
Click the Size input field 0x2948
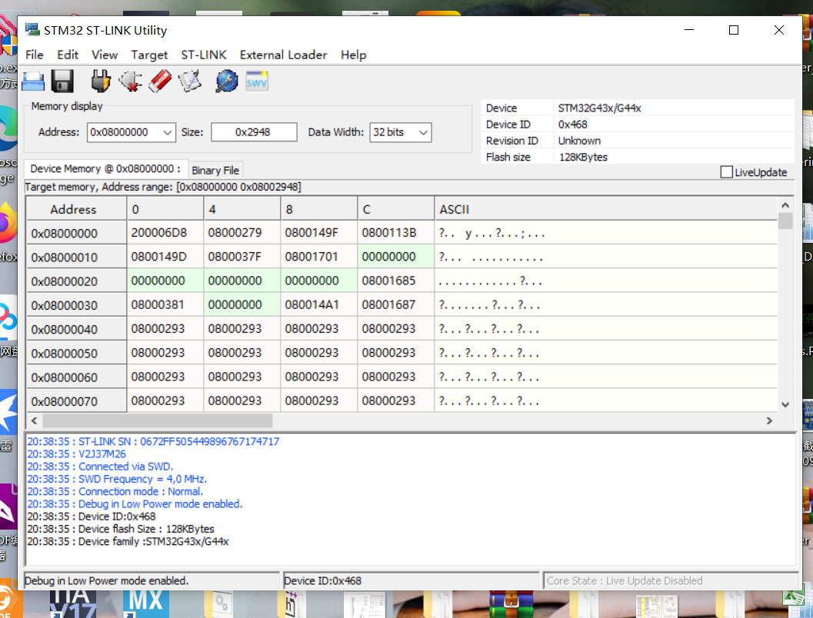coord(254,132)
